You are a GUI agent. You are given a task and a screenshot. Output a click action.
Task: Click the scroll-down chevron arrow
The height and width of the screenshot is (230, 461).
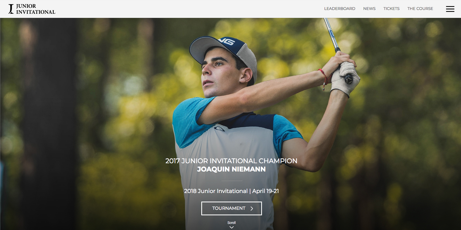[231, 227]
